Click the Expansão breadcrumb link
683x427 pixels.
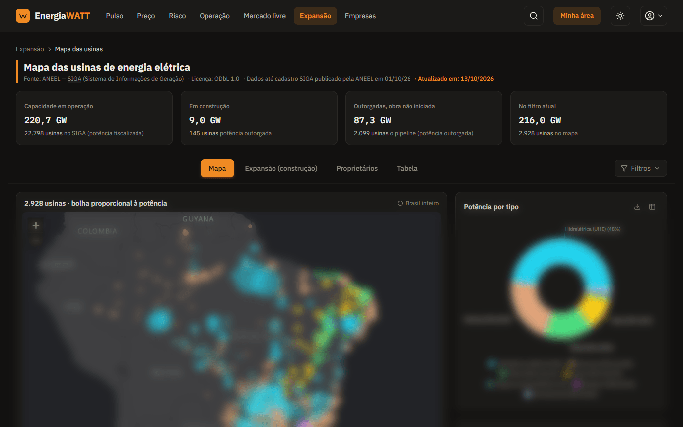click(30, 49)
